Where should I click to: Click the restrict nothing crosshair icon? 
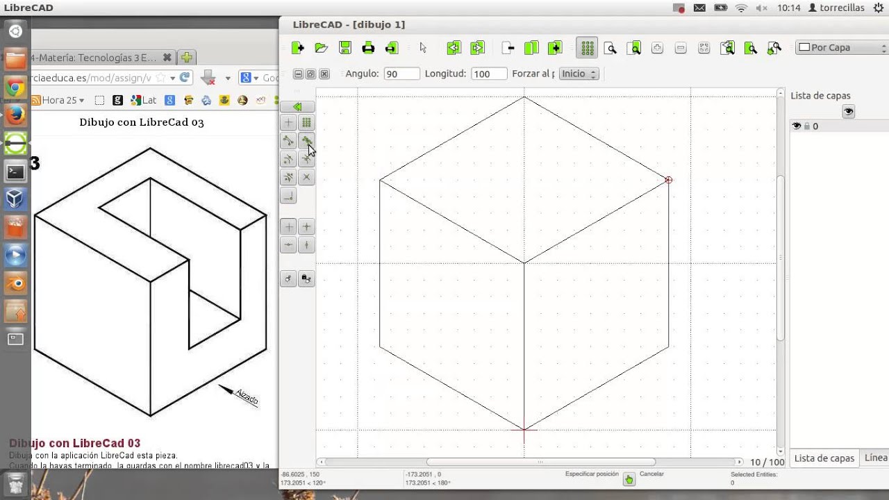(x=288, y=227)
